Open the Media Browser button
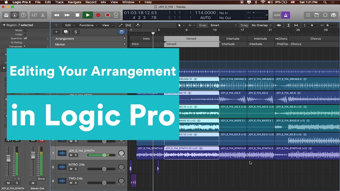The width and height of the screenshot is (340, 191). [x=334, y=15]
